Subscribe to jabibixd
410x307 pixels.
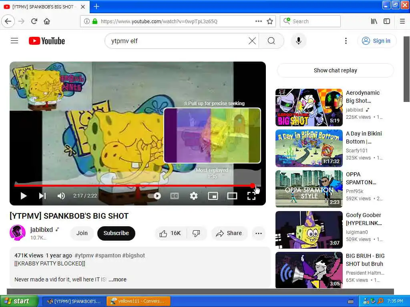(x=116, y=233)
